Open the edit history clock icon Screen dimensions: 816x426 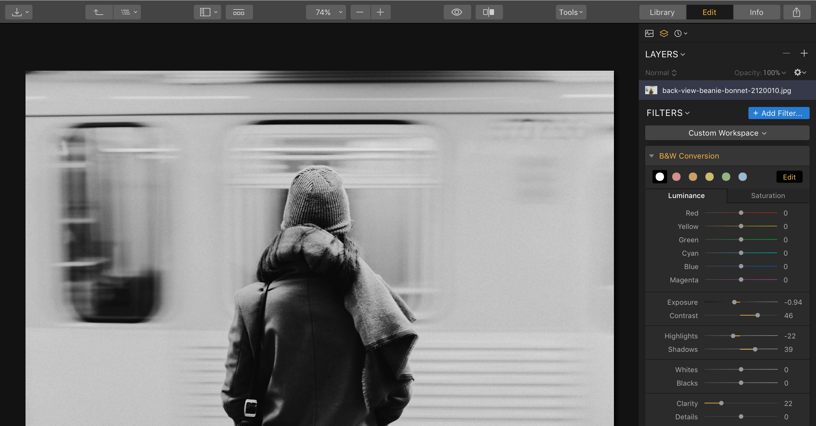coord(678,33)
